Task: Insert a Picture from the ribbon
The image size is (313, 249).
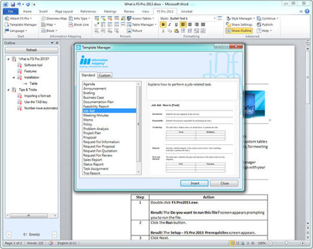Action: click(134, 31)
